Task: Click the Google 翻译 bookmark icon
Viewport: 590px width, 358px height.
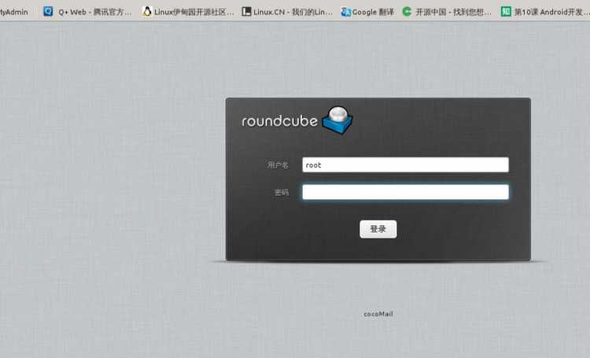Action: tap(346, 12)
